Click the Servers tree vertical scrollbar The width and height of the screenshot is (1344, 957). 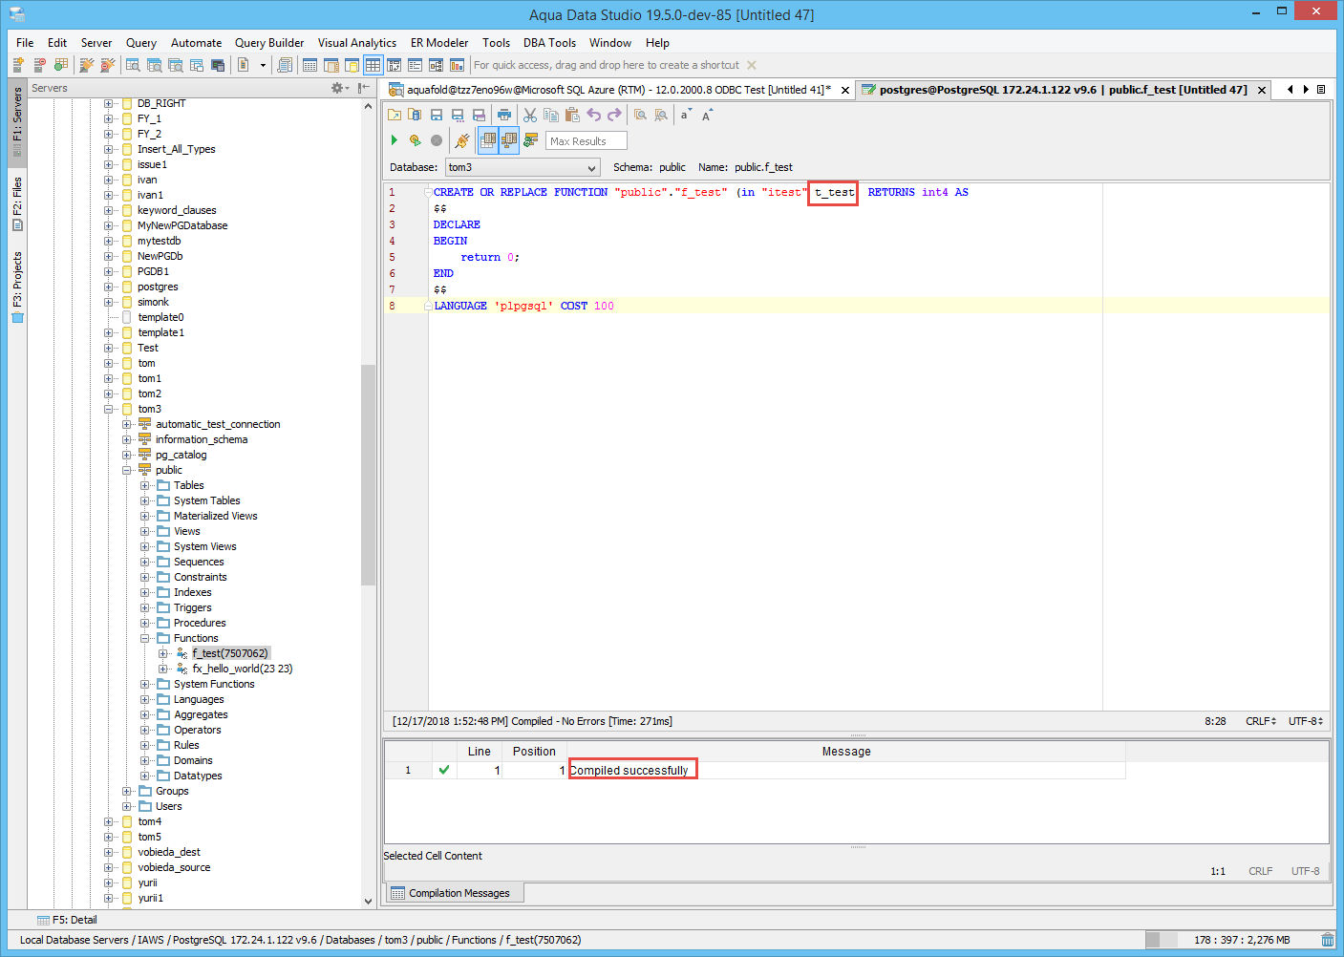pyautogui.click(x=368, y=474)
